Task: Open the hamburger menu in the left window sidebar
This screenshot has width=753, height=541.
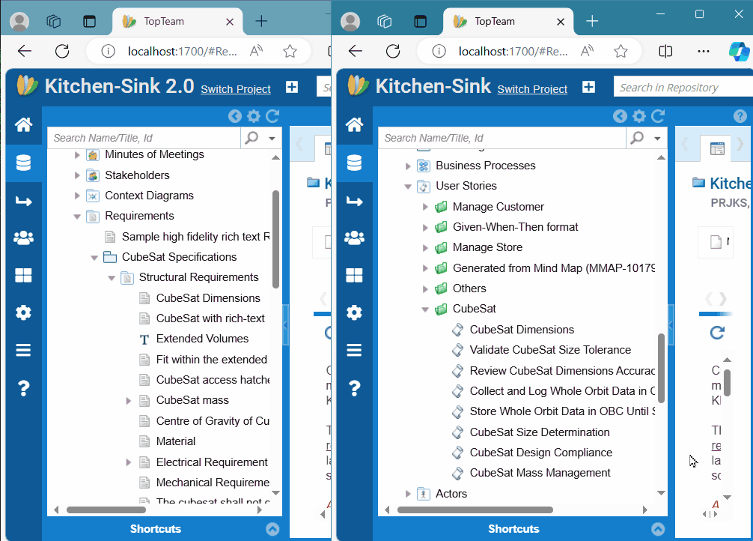Action: 23,350
